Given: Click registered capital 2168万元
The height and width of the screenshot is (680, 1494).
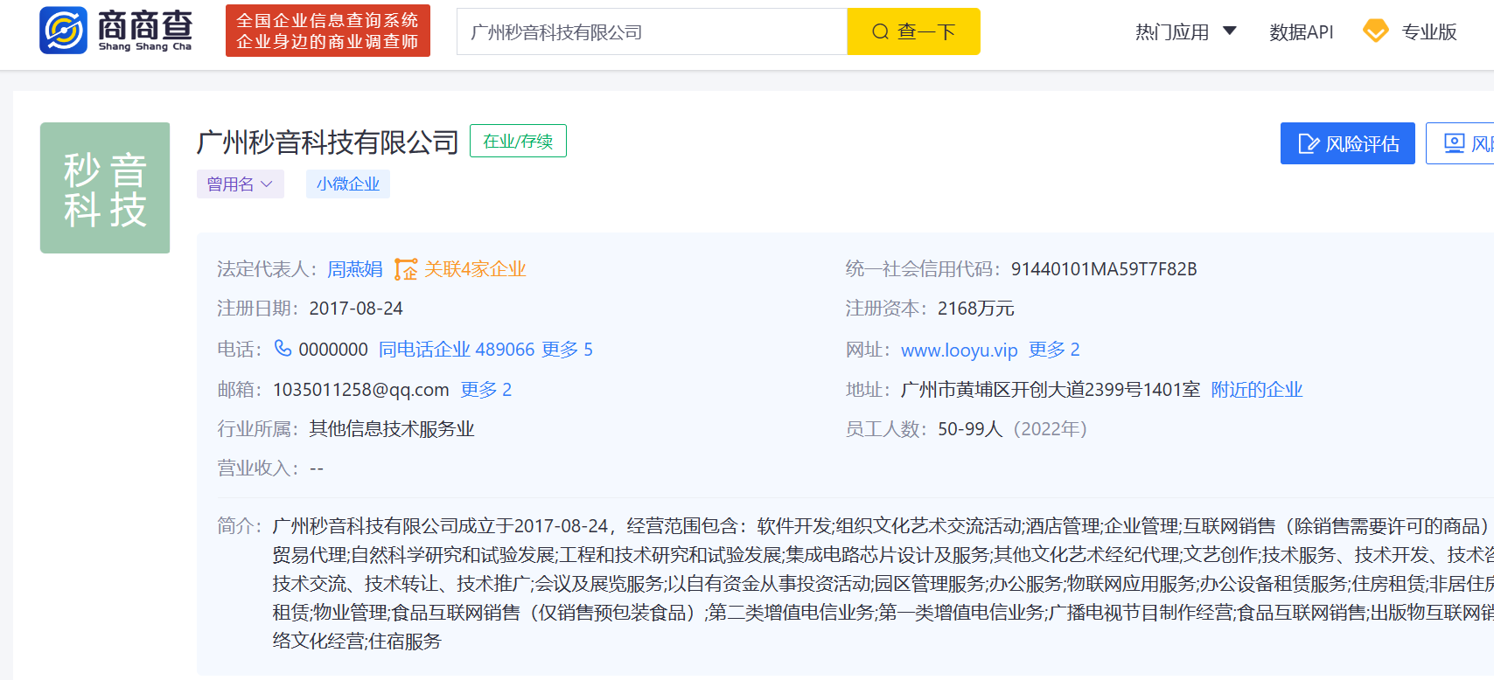Looking at the screenshot, I should (x=976, y=309).
